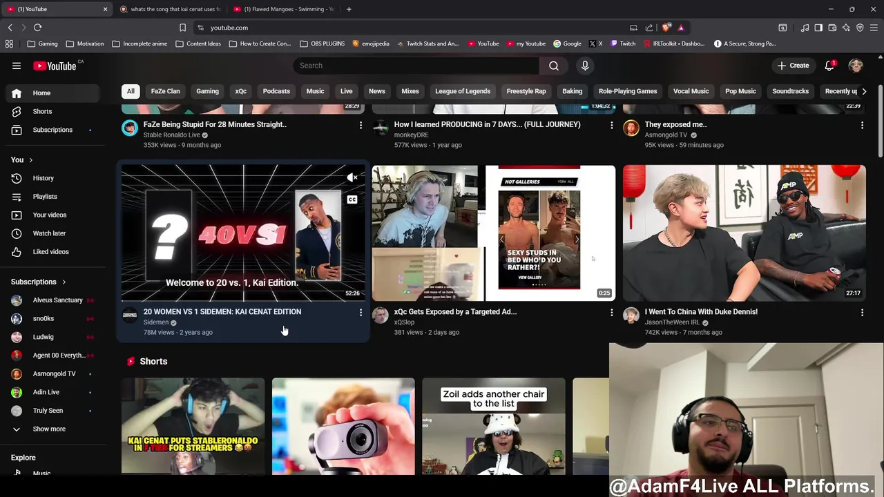Open the Kai Cenat Puts StableRonaldo short

[x=193, y=426]
